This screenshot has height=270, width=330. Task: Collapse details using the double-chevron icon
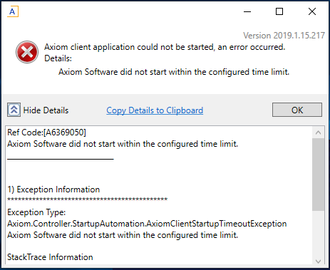14,110
